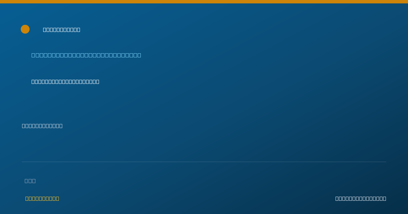
Task: Click the white subtitle line under the blue headline
Action: coord(65,82)
